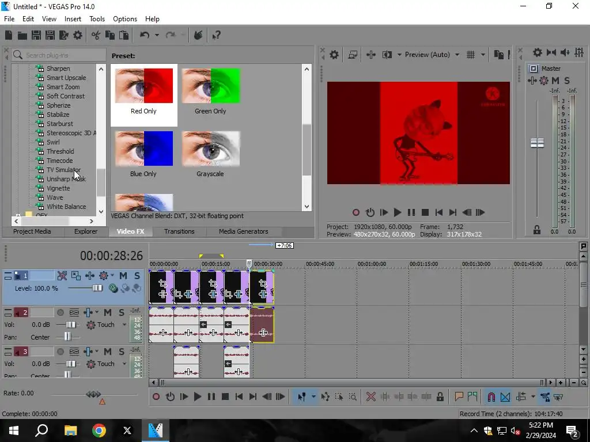590x442 pixels.
Task: Toggle Master bus Mute M button
Action: 555,81
